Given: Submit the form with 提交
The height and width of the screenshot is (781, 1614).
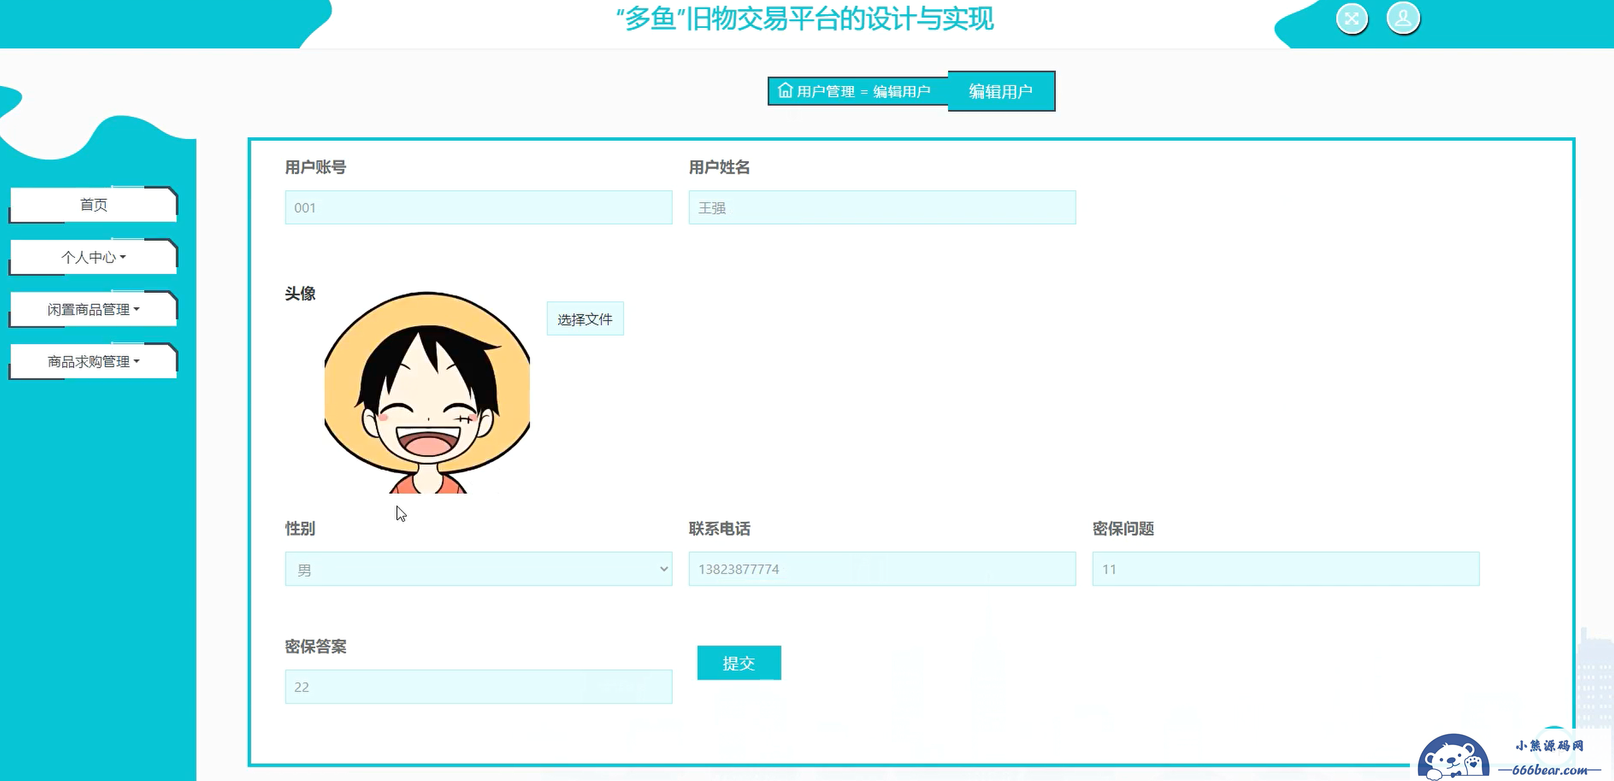Looking at the screenshot, I should tap(739, 663).
